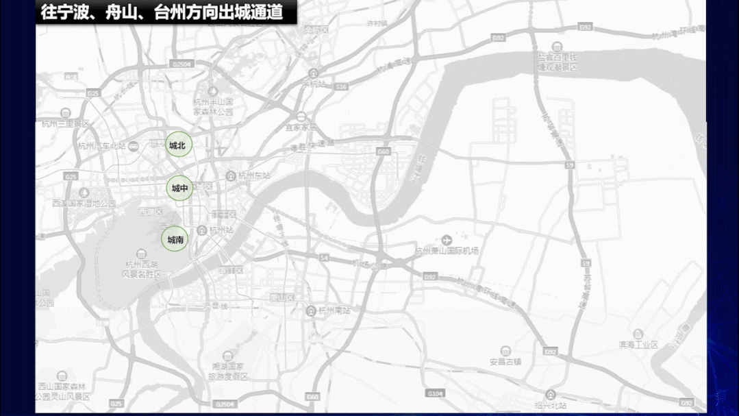Click the 杭州汽车北站 text label
The height and width of the screenshot is (416, 739).
click(x=102, y=146)
